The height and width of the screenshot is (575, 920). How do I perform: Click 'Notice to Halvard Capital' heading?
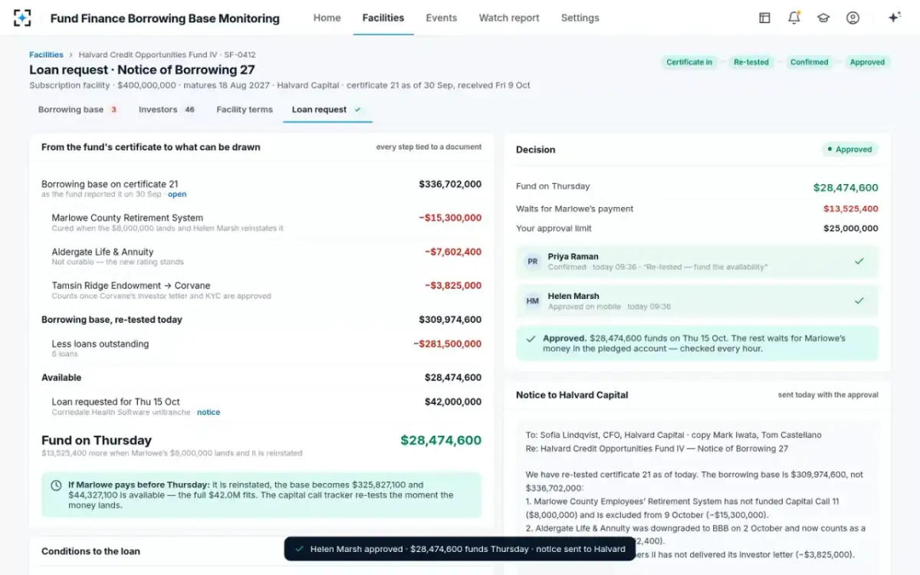click(x=572, y=395)
